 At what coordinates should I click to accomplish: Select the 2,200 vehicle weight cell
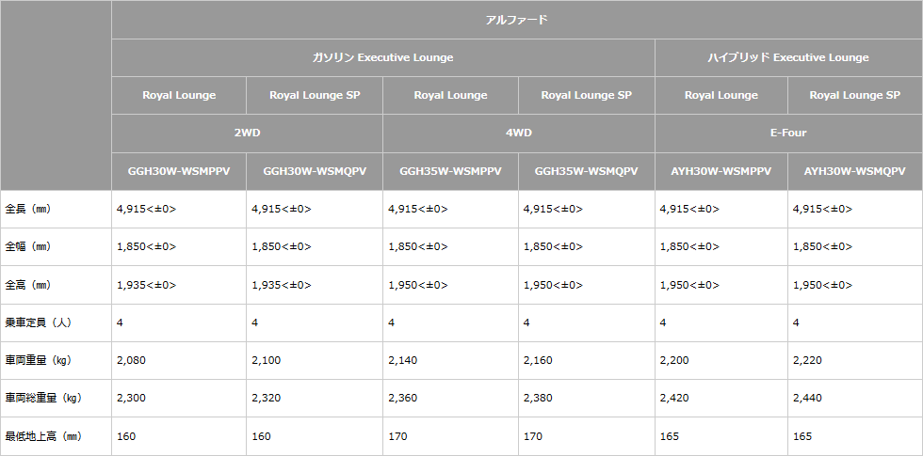(x=674, y=360)
